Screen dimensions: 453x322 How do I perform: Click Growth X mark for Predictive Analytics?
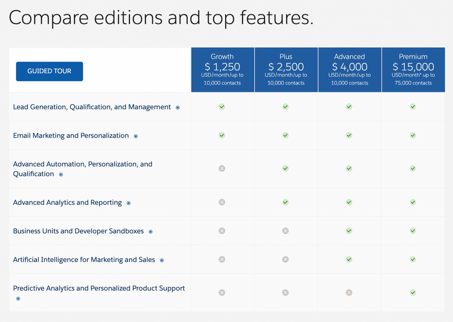point(222,293)
